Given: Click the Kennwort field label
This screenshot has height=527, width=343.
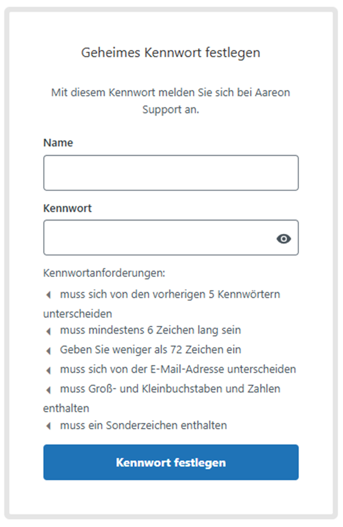Looking at the screenshot, I should (x=68, y=208).
